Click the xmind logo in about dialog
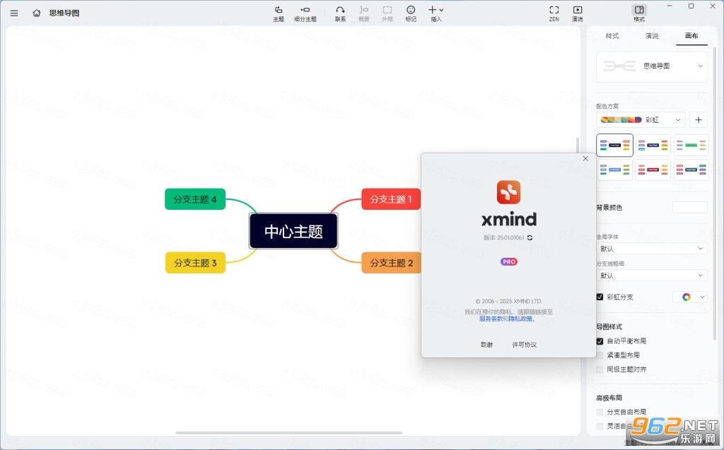Image resolution: width=724 pixels, height=450 pixels. 509,192
